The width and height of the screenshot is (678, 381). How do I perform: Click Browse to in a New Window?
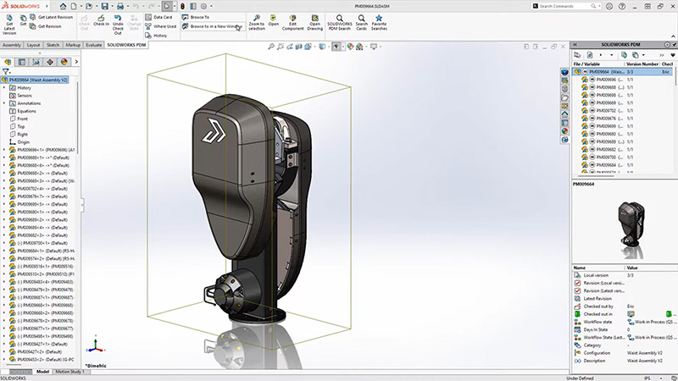pyautogui.click(x=212, y=26)
